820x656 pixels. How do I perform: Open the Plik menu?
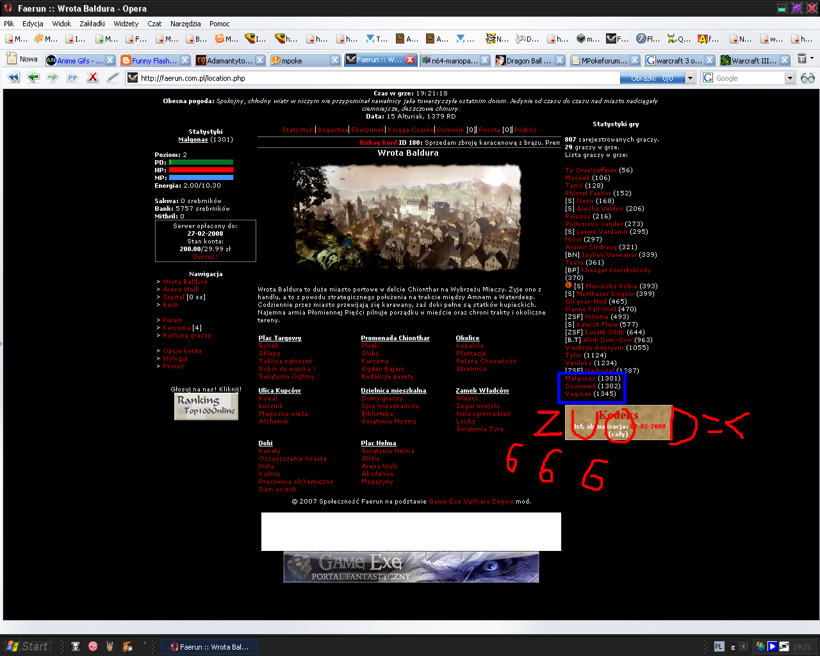[x=9, y=24]
